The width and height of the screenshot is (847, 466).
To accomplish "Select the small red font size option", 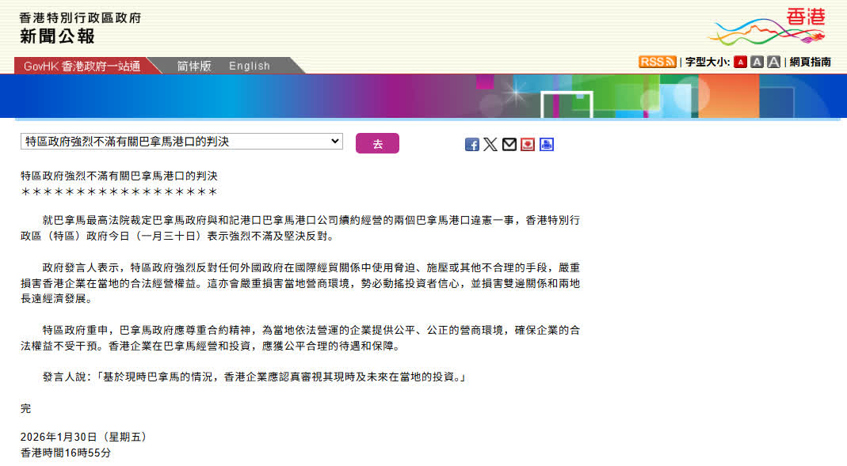I will [x=740, y=62].
